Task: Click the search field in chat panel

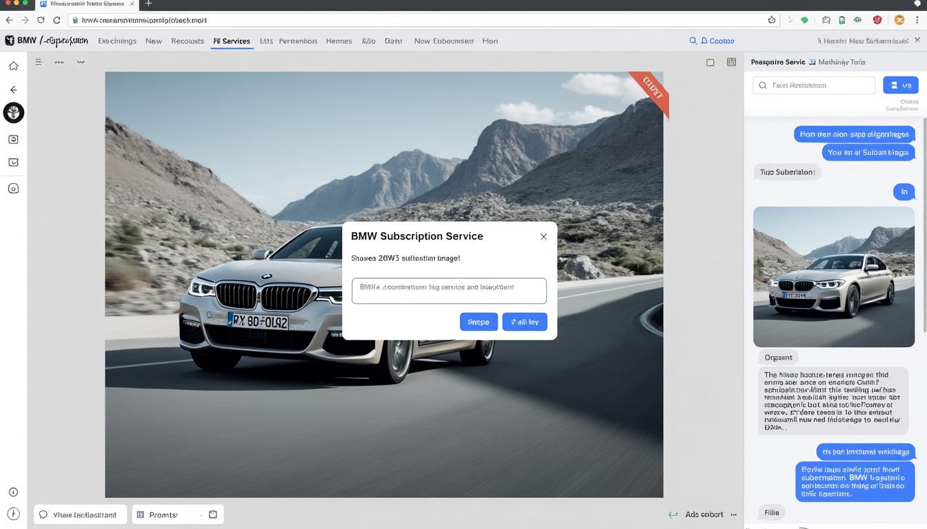Action: point(814,85)
